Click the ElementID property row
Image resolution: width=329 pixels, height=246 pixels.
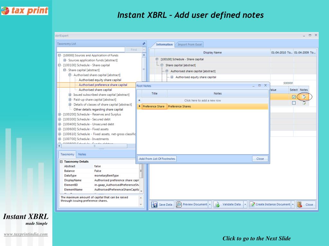point(100,185)
